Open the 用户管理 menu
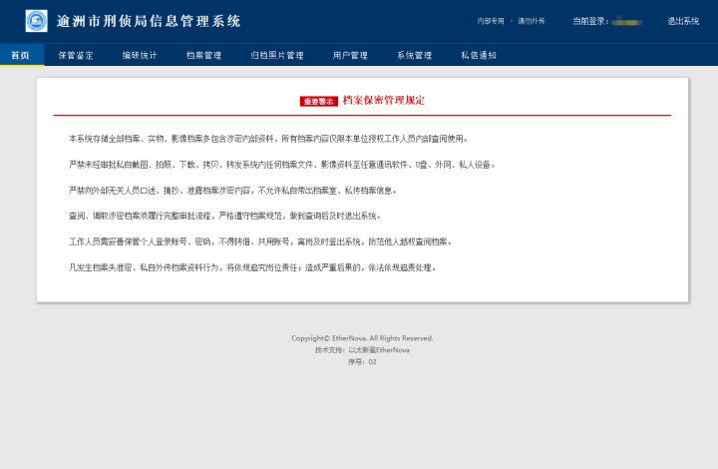 [350, 56]
